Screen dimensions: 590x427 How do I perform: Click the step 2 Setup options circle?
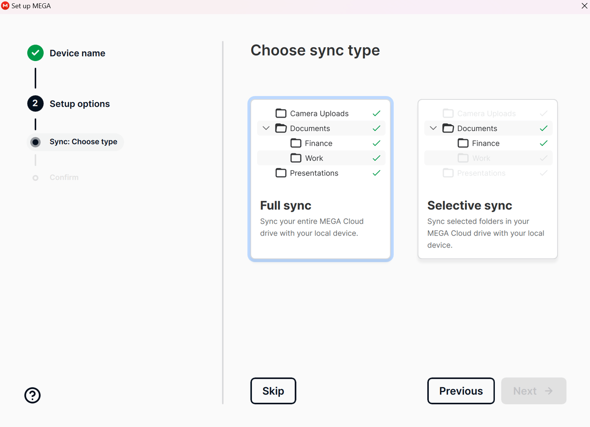pos(35,103)
